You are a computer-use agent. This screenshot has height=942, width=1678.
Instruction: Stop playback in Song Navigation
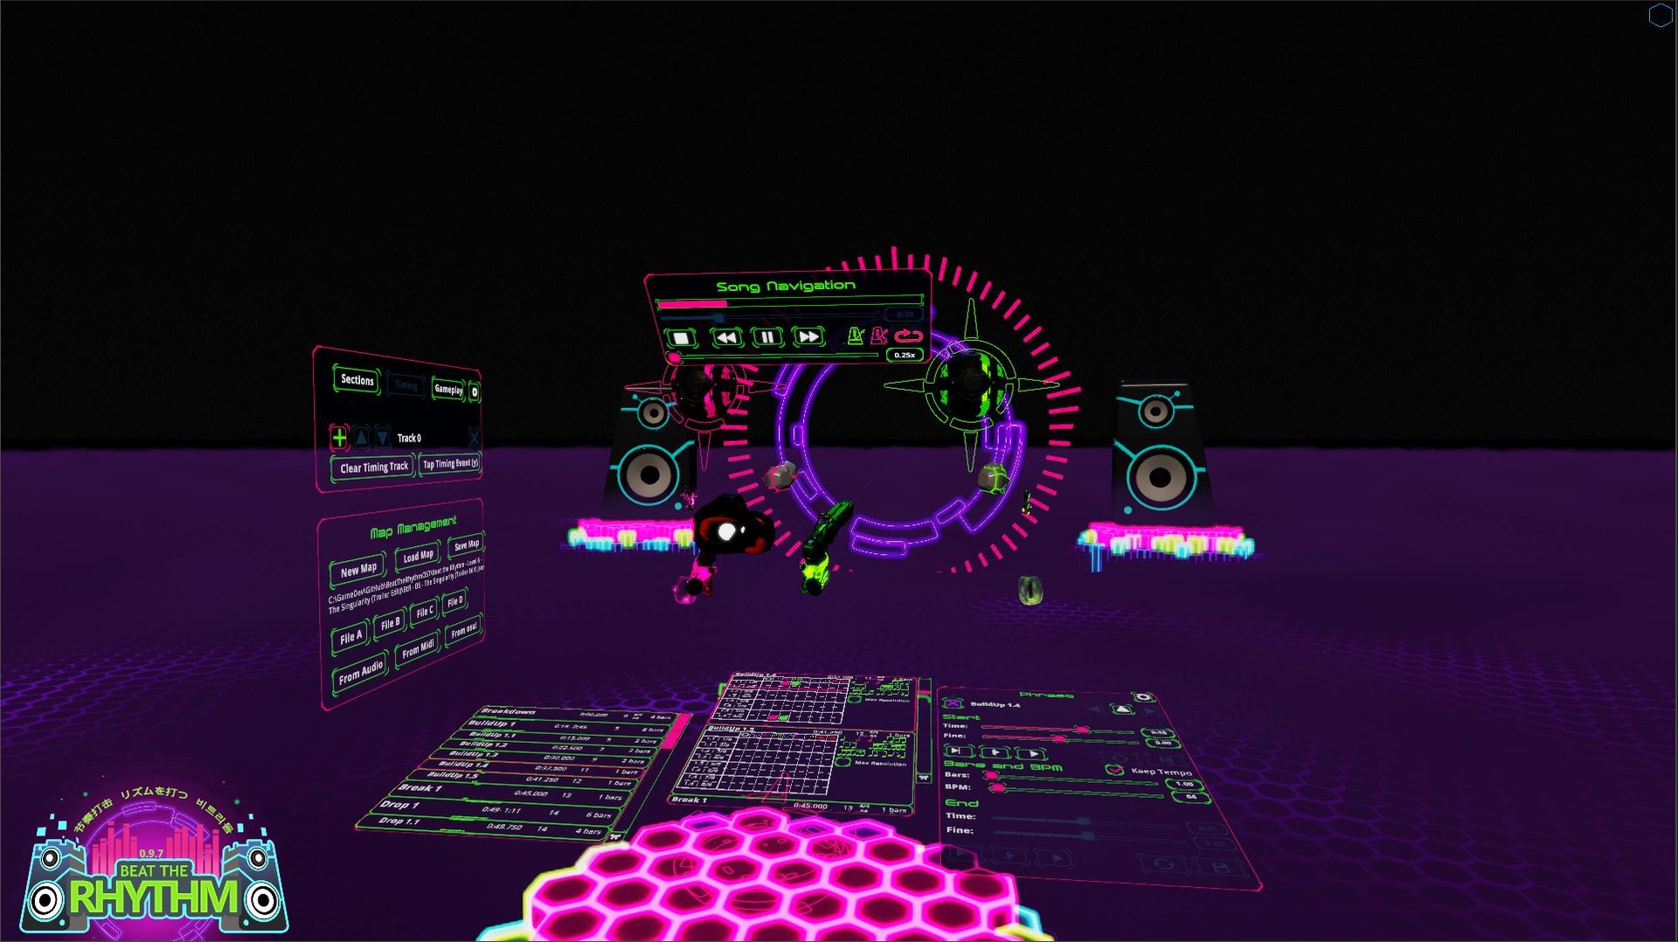click(681, 339)
